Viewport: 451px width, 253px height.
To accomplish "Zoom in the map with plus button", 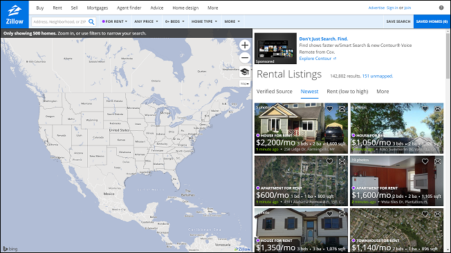I will [245, 45].
